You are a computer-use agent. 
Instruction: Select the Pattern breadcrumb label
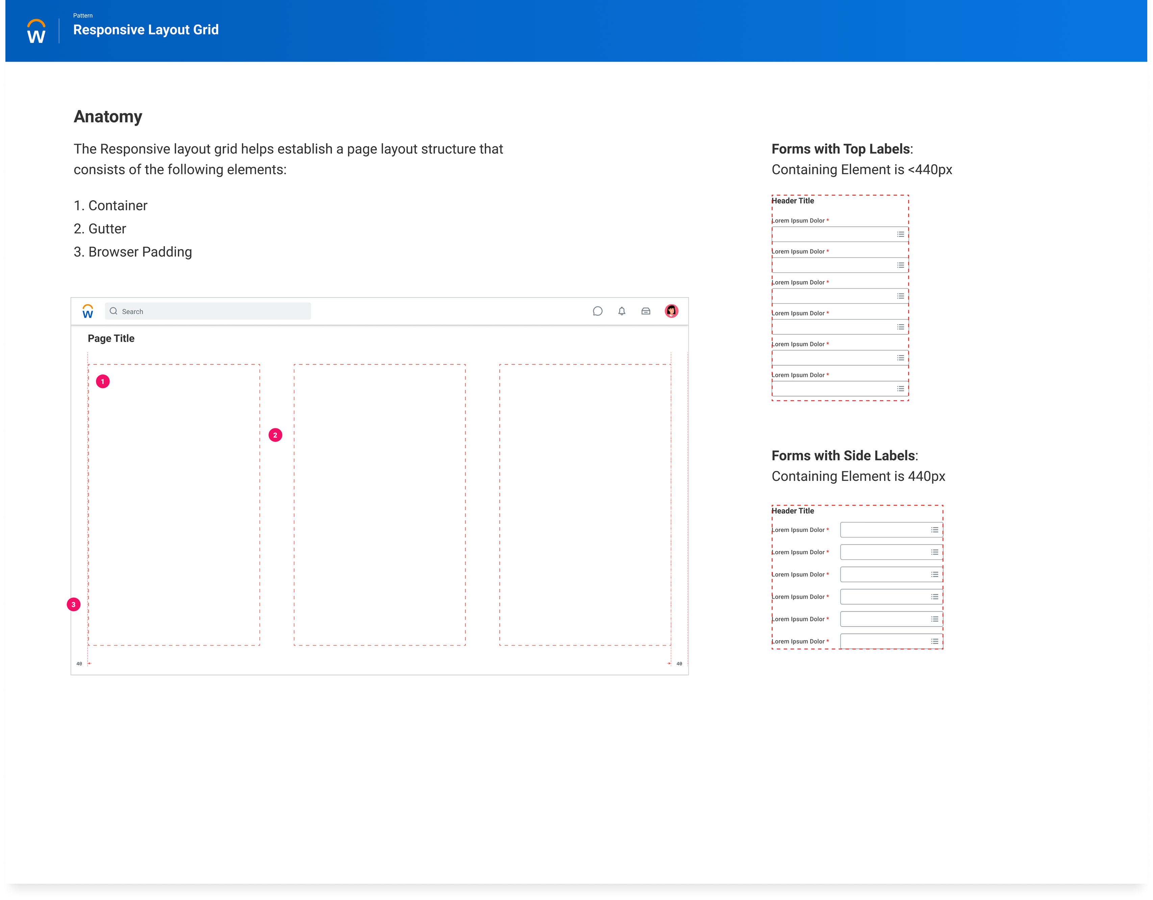click(x=83, y=15)
